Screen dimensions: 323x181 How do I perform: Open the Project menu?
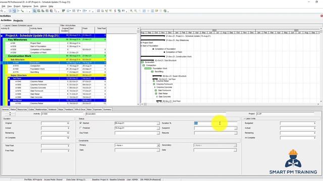pos(17,7)
